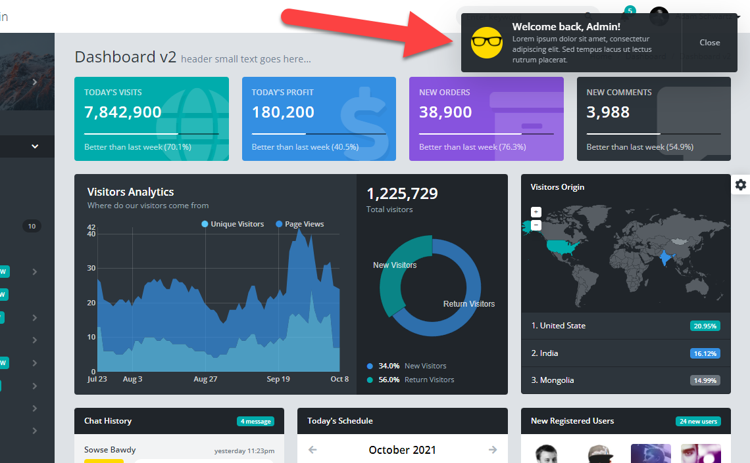This screenshot has height=463, width=750.
Task: Select '2. India' row
Action: click(626, 353)
